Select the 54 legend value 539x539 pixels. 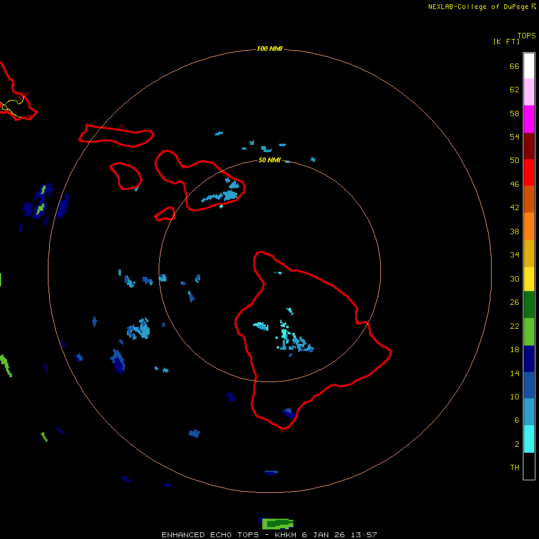point(514,137)
